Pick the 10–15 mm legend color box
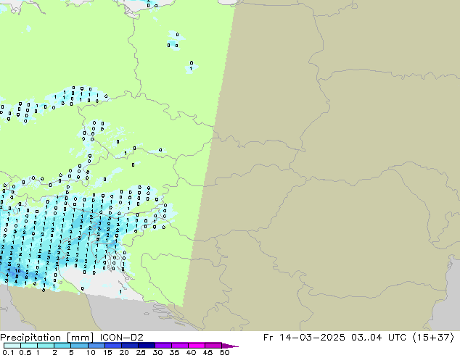460x355 pixels. (96, 346)
